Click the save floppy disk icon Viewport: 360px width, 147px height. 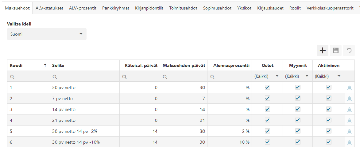click(x=336, y=51)
